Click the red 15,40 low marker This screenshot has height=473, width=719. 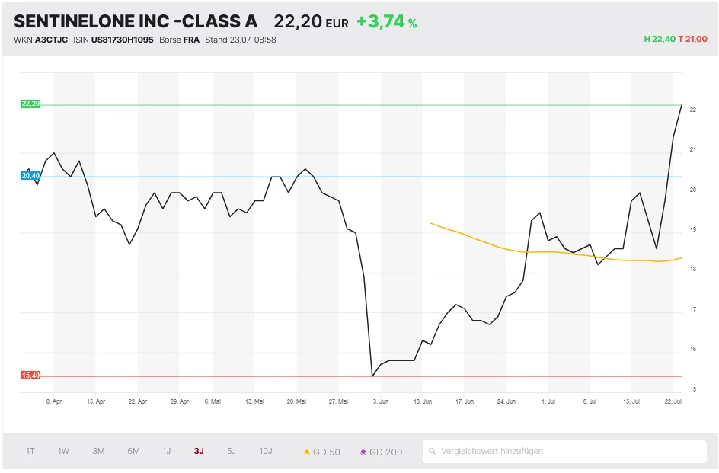tap(30, 376)
